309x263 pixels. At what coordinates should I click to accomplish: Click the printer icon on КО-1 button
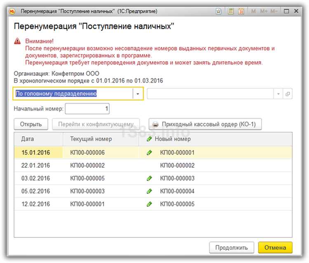point(155,124)
